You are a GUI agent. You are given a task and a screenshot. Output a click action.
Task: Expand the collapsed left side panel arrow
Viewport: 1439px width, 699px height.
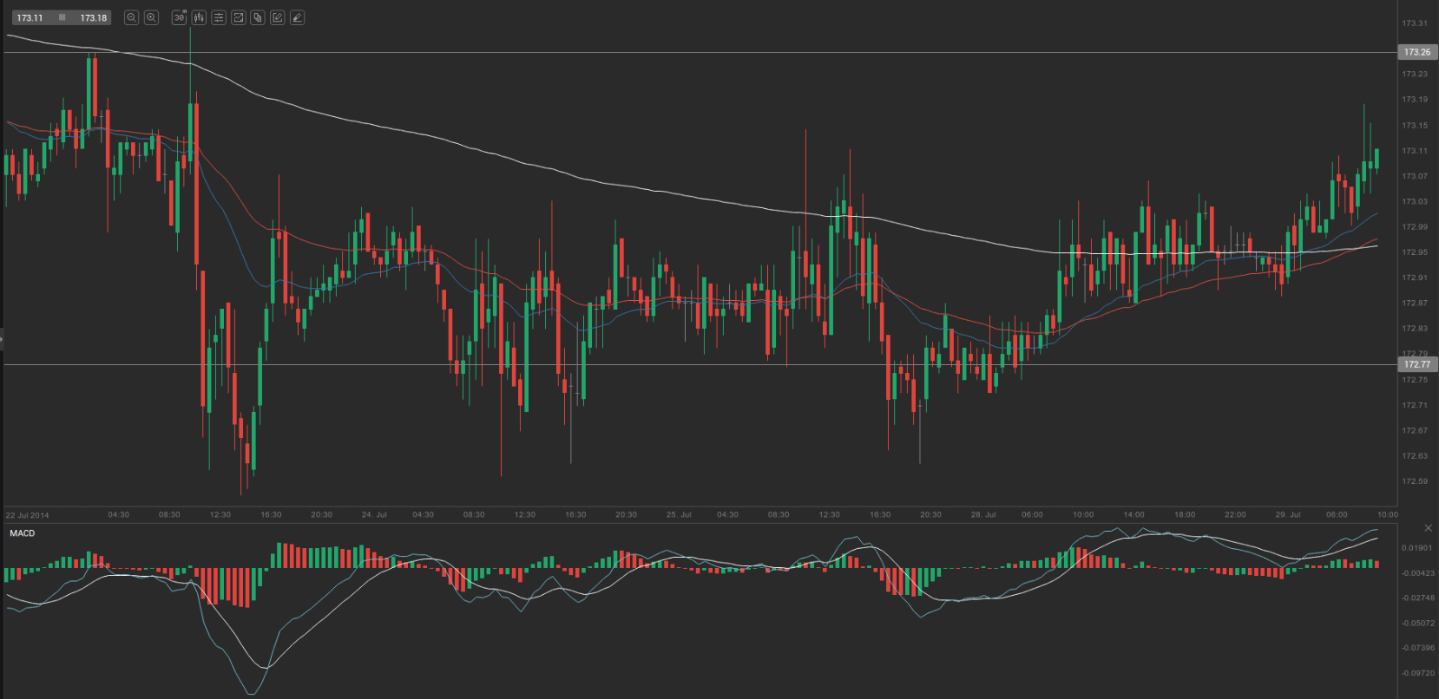click(2, 339)
